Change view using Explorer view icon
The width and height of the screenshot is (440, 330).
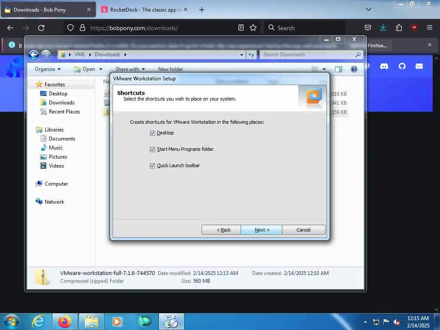point(315,69)
